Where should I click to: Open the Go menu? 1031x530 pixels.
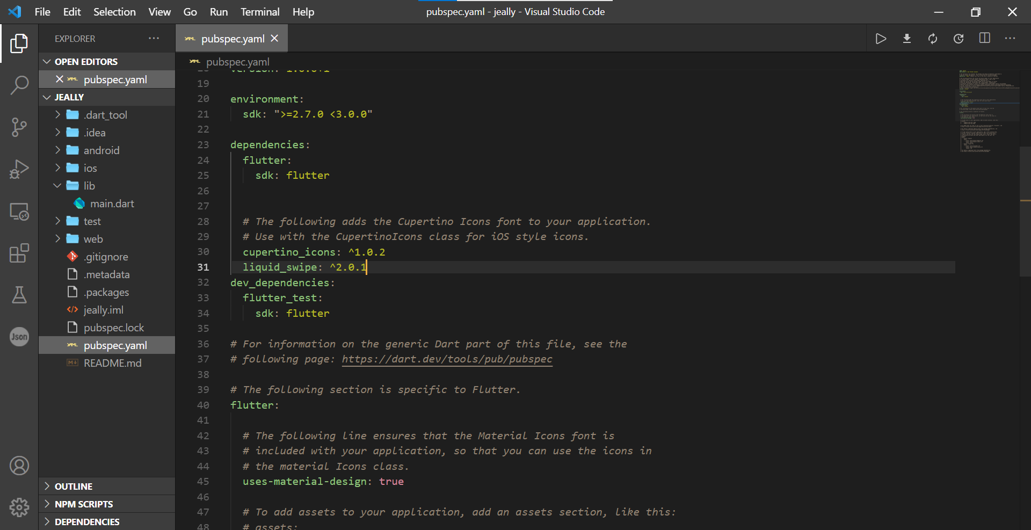pos(190,12)
